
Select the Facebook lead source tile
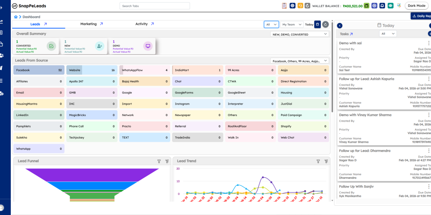39,70
